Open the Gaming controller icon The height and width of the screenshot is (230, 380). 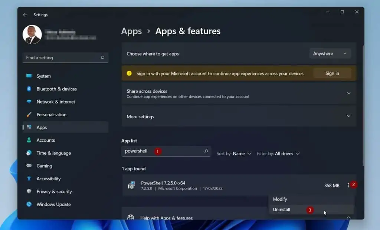coord(29,165)
